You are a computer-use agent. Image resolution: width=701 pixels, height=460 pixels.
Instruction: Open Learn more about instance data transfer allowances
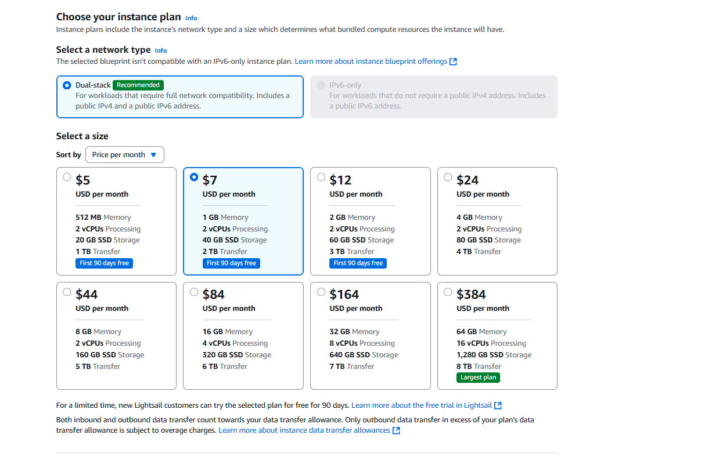coord(304,430)
